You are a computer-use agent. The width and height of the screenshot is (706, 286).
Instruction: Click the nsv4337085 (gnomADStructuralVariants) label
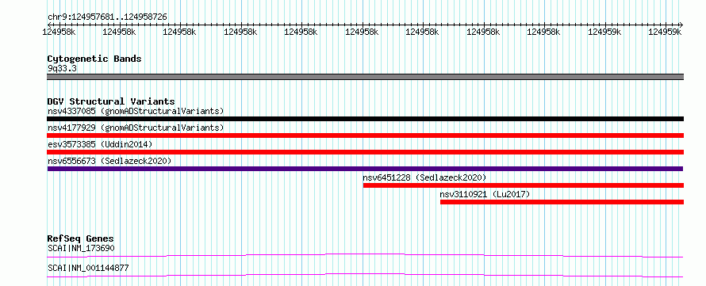point(136,111)
